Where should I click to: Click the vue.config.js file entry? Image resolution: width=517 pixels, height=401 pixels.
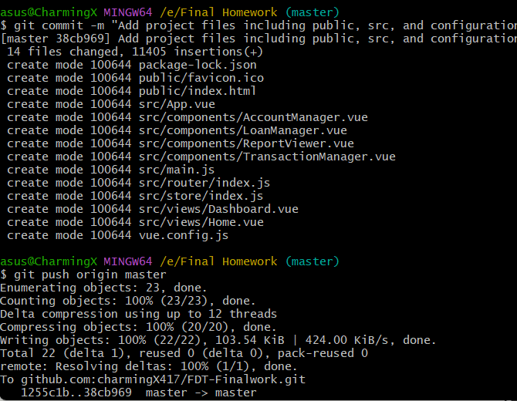184,235
